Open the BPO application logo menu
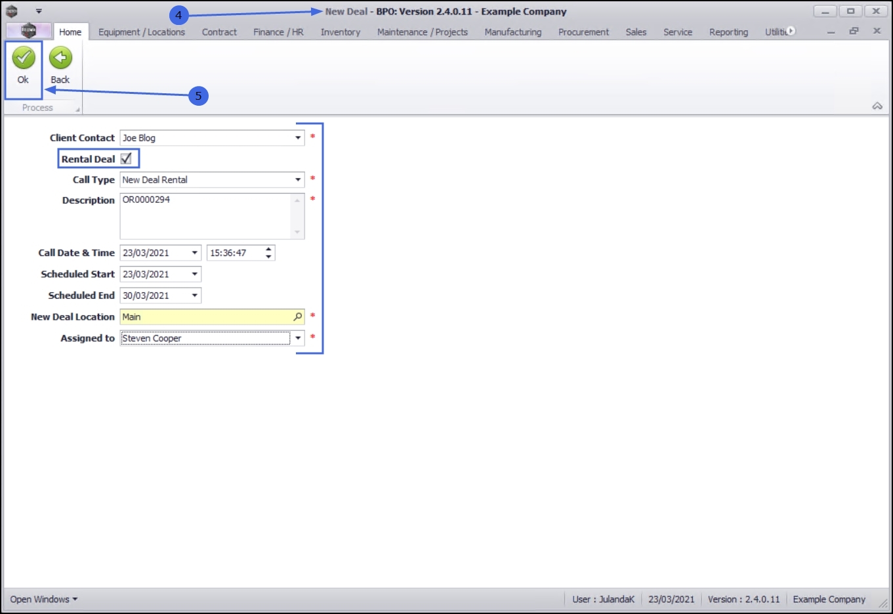Image resolution: width=893 pixels, height=614 pixels. 28,31
